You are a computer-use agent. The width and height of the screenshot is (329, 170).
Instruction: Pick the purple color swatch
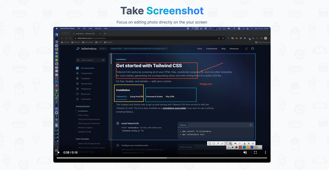(x=252, y=147)
